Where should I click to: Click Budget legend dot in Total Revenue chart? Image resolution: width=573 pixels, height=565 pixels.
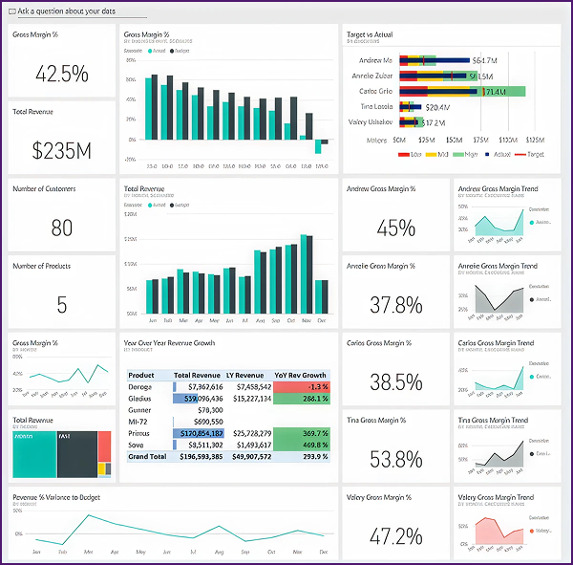point(172,205)
